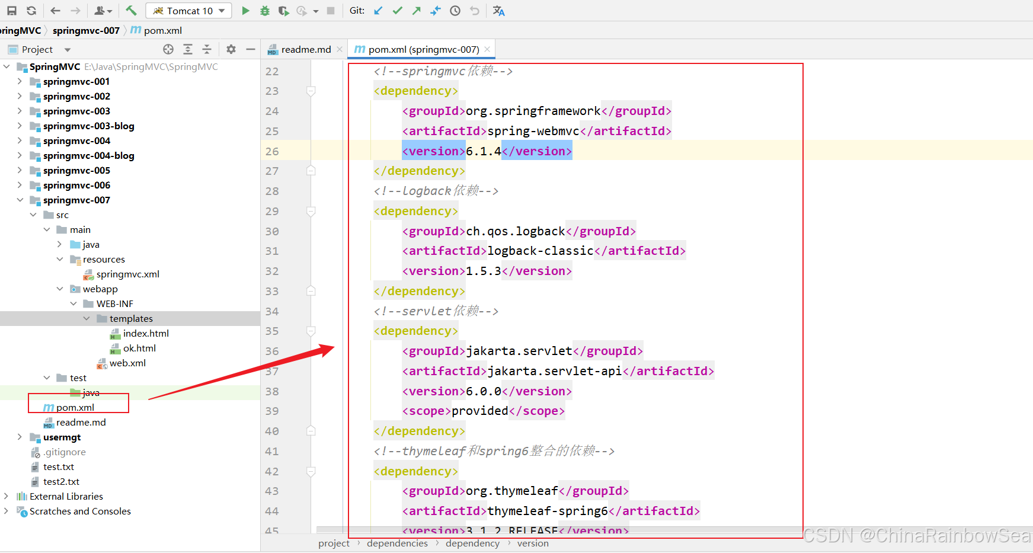The height and width of the screenshot is (553, 1033).
Task: Click the Stop run icon
Action: (331, 11)
